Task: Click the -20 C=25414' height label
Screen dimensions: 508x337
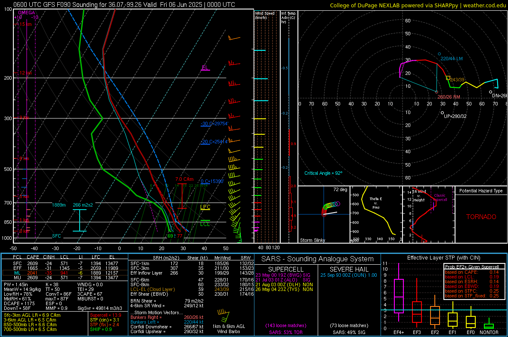Action: point(214,142)
